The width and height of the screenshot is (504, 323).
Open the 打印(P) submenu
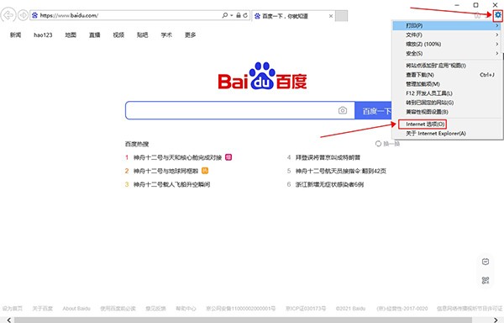pyautogui.click(x=447, y=25)
